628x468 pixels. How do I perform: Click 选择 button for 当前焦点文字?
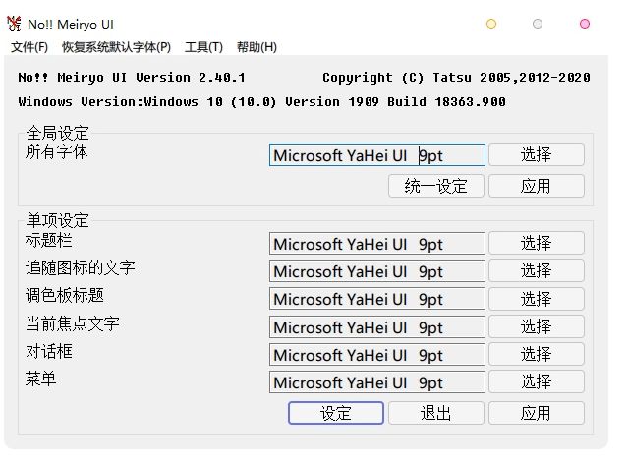tap(536, 326)
